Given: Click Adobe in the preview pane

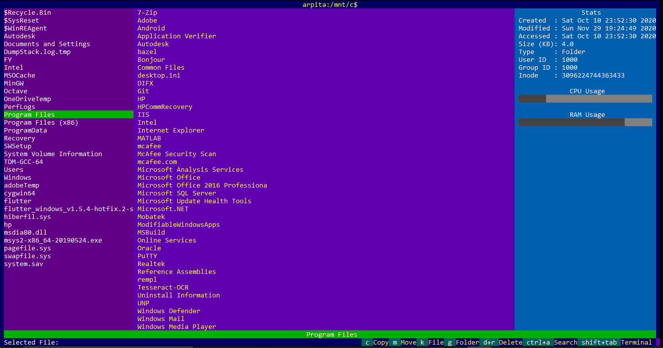Looking at the screenshot, I should tap(147, 20).
